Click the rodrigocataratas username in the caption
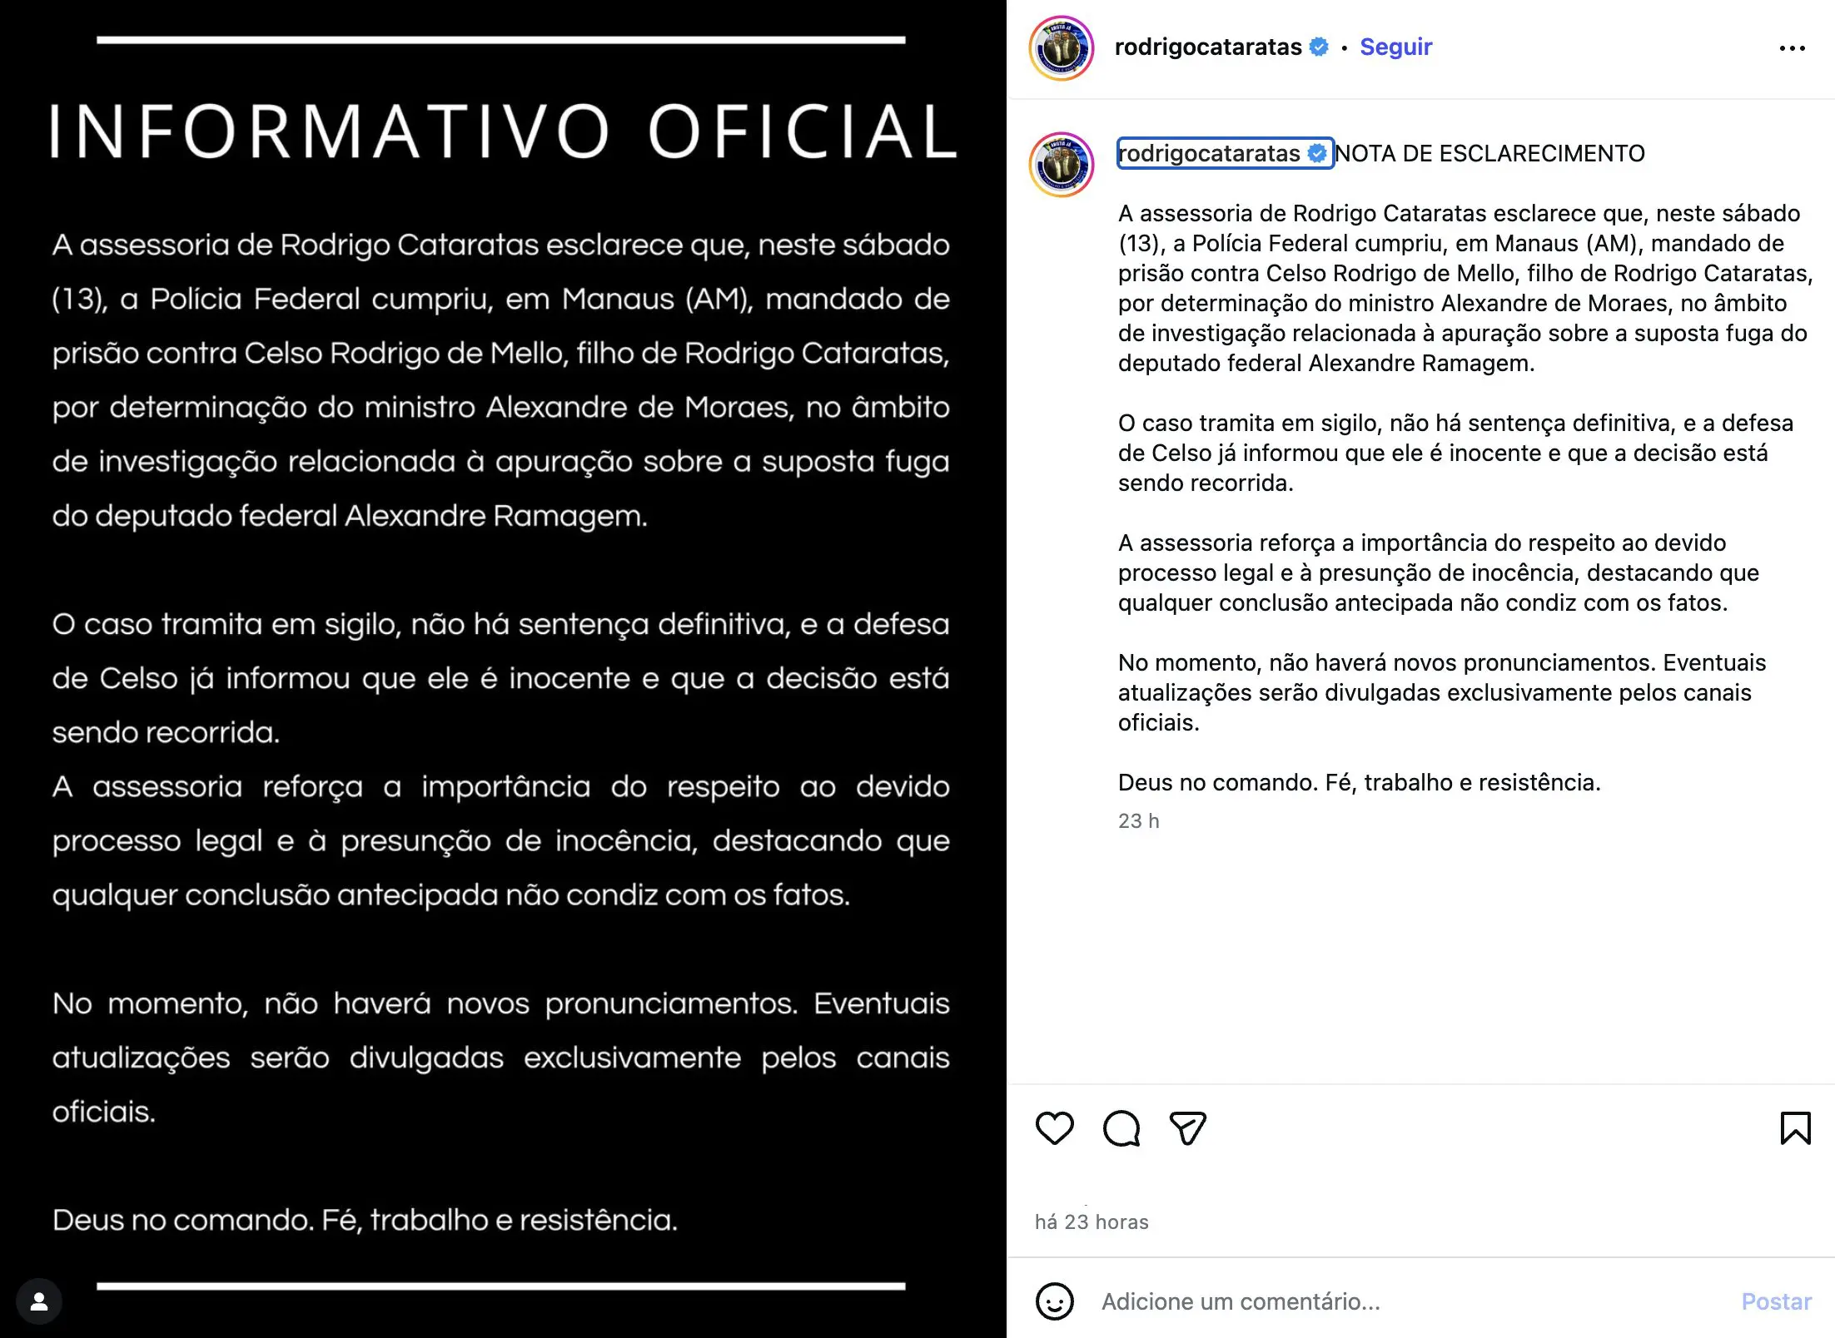This screenshot has height=1338, width=1835. pos(1209,153)
